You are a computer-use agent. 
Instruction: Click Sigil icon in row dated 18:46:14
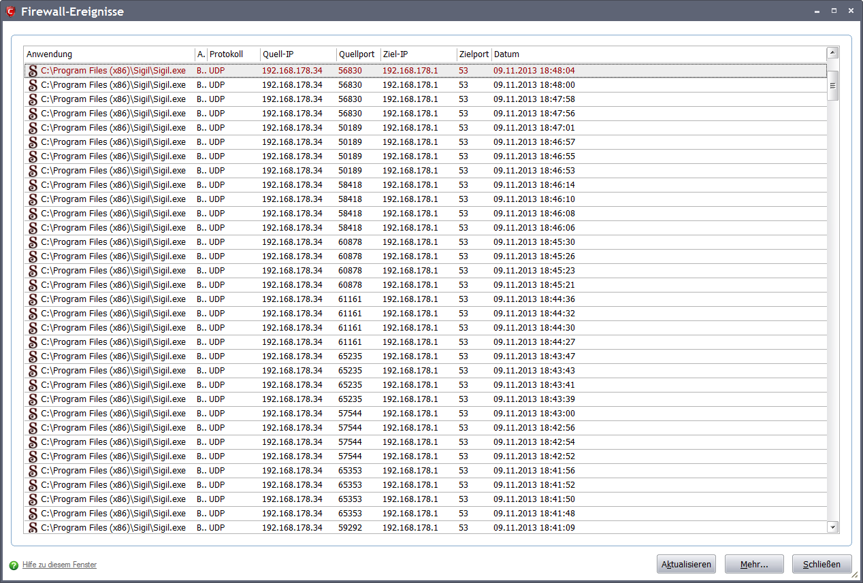coord(33,185)
